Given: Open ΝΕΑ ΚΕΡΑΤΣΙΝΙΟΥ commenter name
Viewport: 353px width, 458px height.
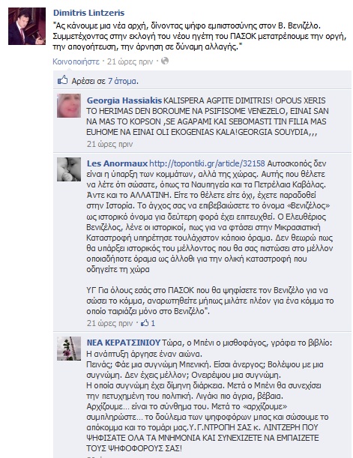Looking at the screenshot, I should (x=124, y=343).
